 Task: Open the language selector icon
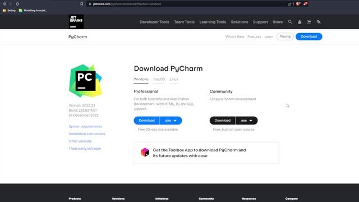coord(319,22)
